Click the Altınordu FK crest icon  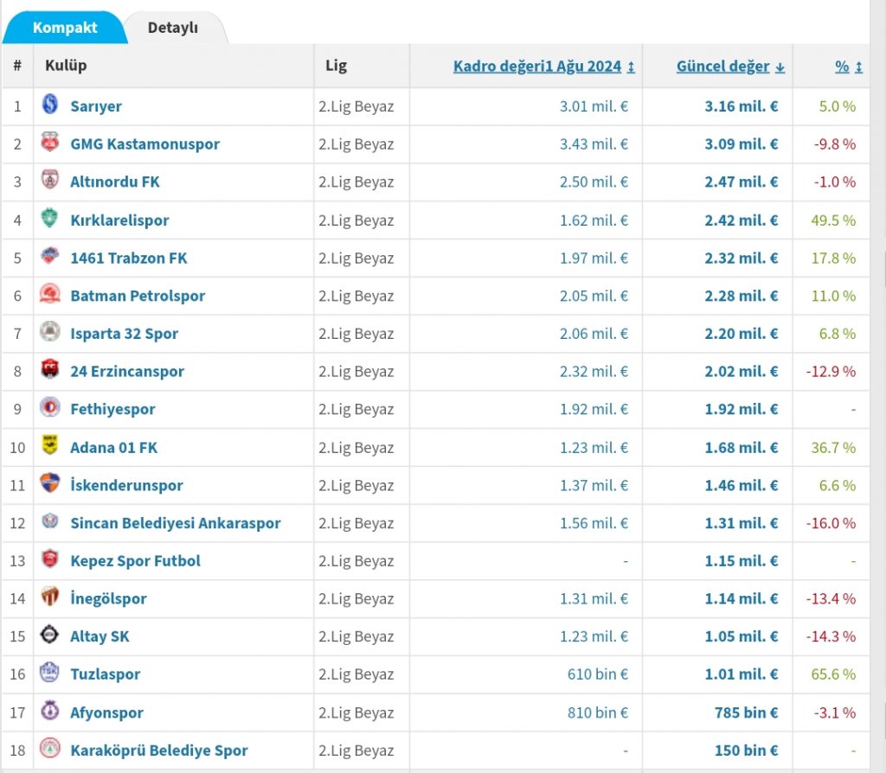pos(50,180)
